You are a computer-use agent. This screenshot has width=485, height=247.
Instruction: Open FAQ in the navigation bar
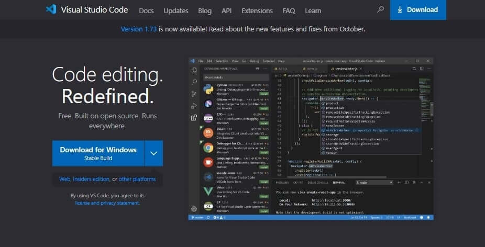click(289, 11)
